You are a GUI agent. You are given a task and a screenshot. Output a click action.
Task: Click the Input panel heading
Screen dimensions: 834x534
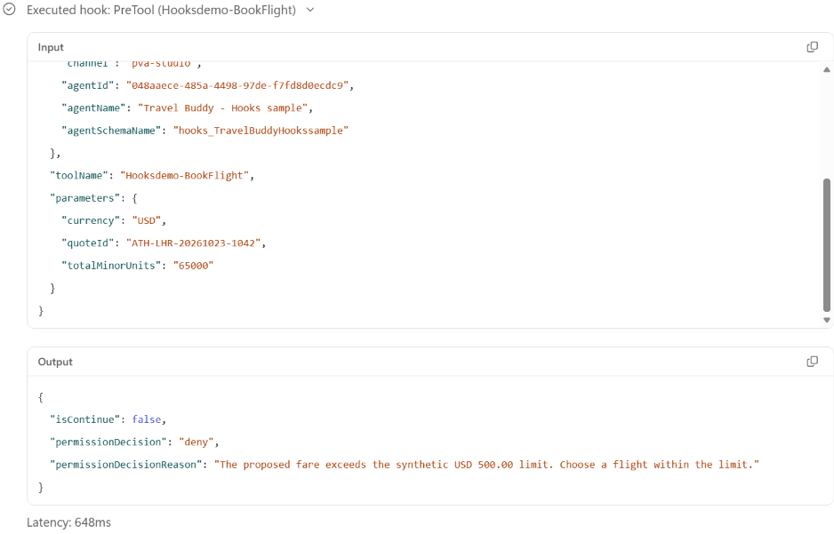51,47
